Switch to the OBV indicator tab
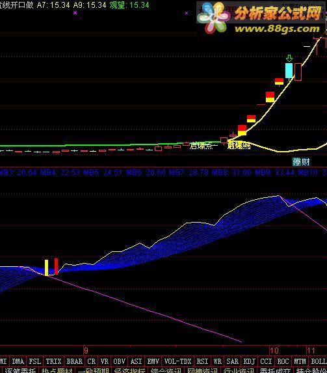Image resolution: width=327 pixels, height=373 pixels. (120, 361)
